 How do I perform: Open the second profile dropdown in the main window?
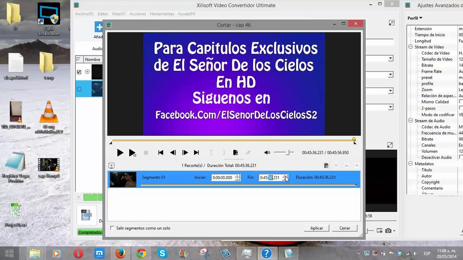[x=391, y=75]
